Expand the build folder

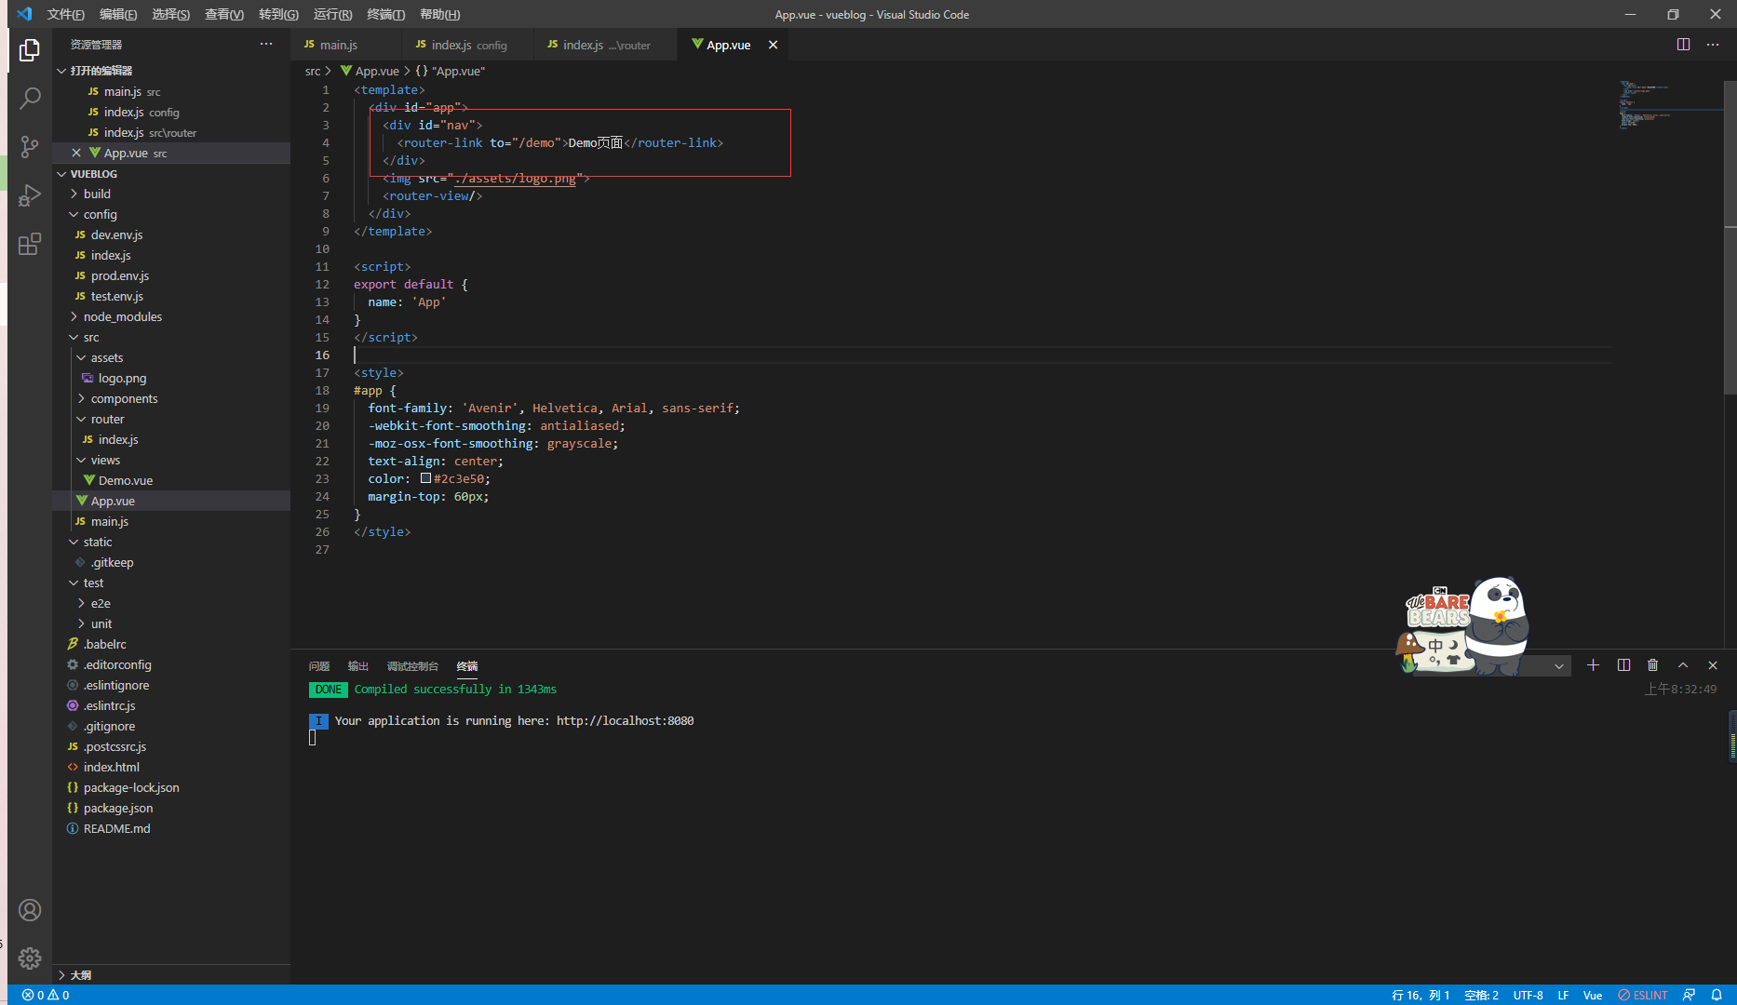[x=172, y=194]
